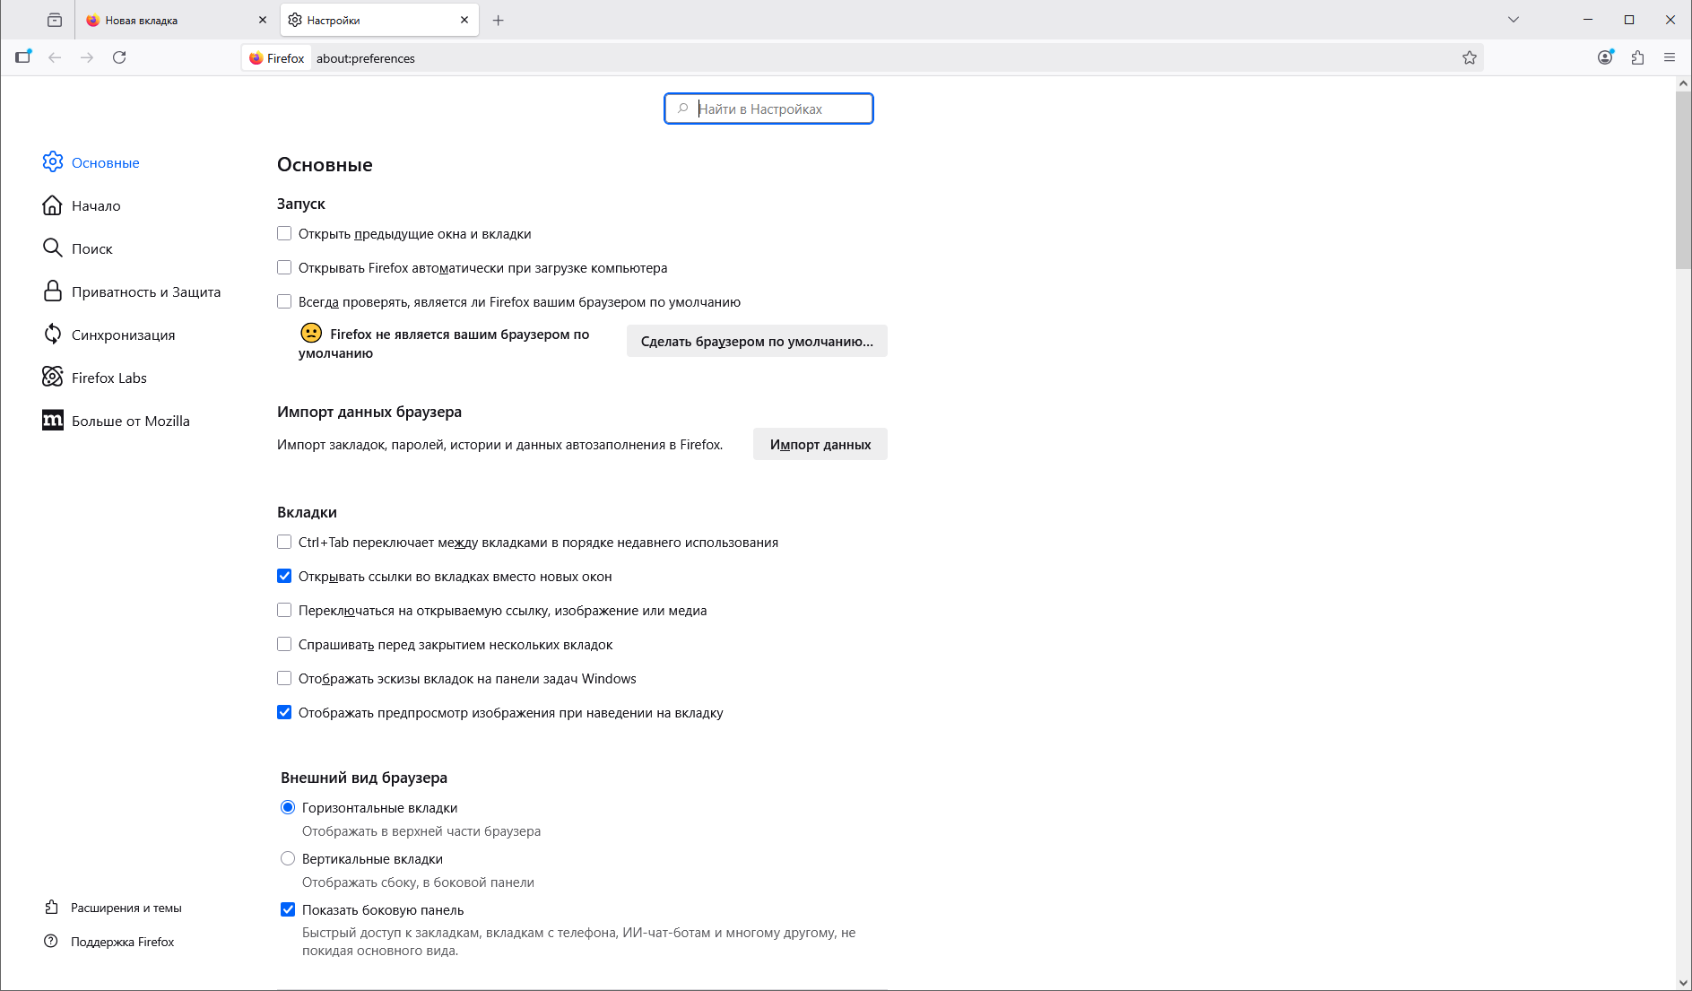Open the Приватность и Защита category

coord(146,291)
